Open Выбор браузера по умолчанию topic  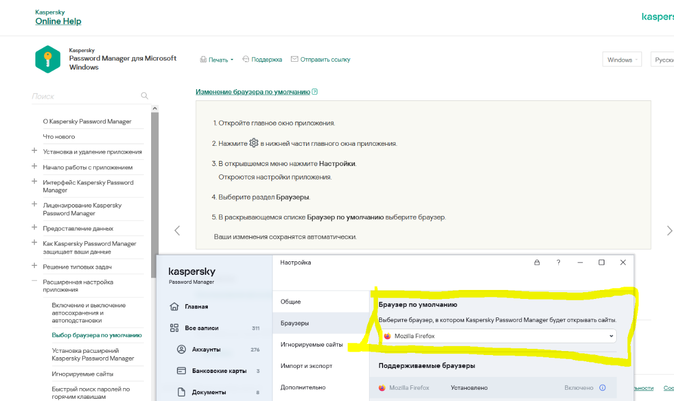(x=97, y=335)
